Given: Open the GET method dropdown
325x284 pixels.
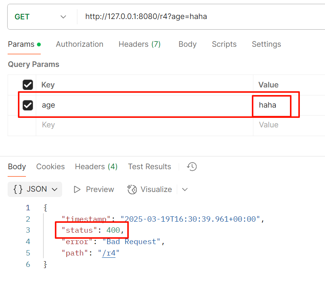Looking at the screenshot, I should [40, 17].
